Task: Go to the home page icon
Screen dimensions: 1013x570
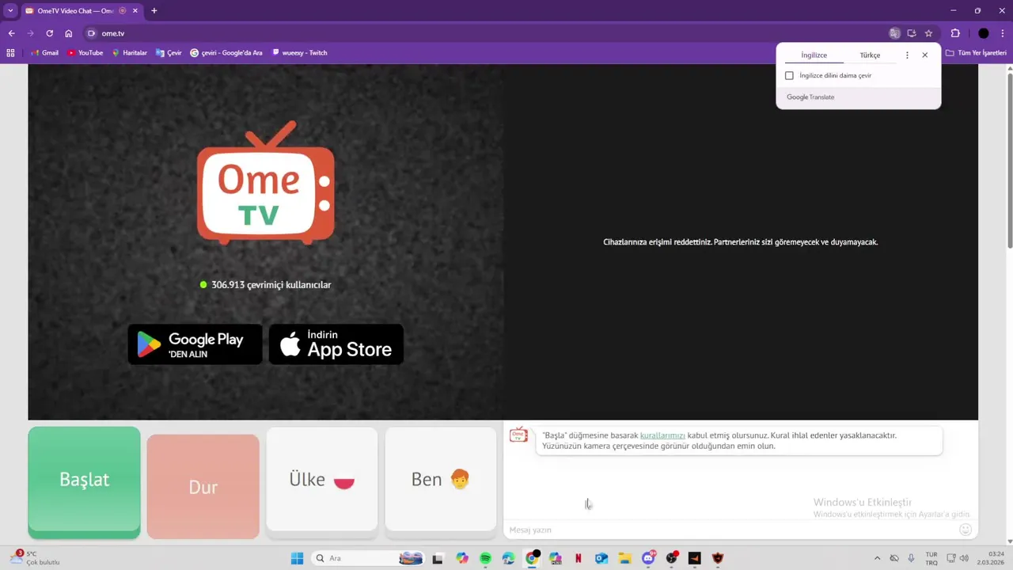Action: pyautogui.click(x=69, y=33)
